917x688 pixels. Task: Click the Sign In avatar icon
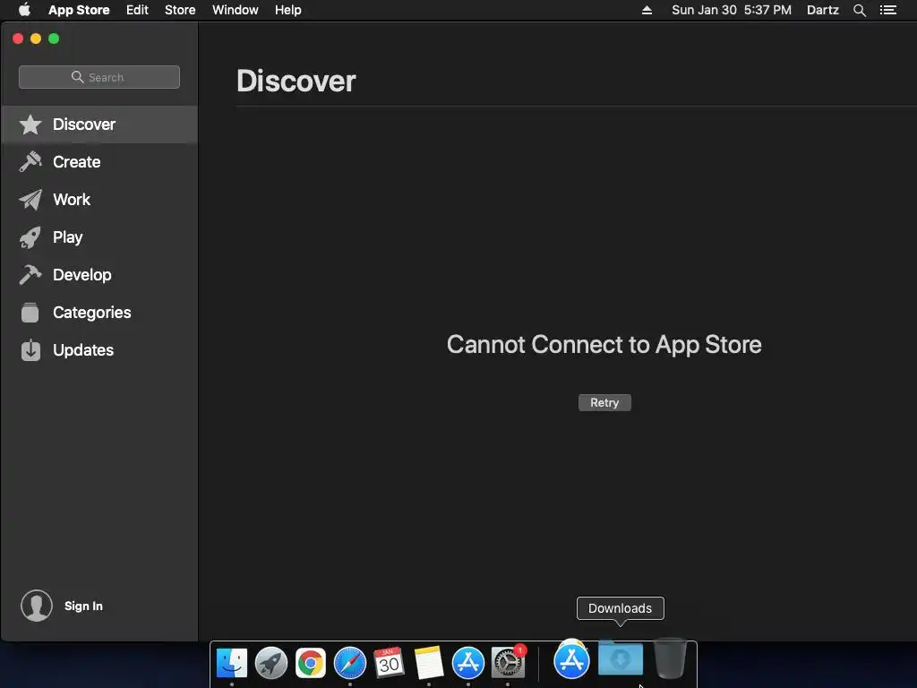(x=36, y=606)
